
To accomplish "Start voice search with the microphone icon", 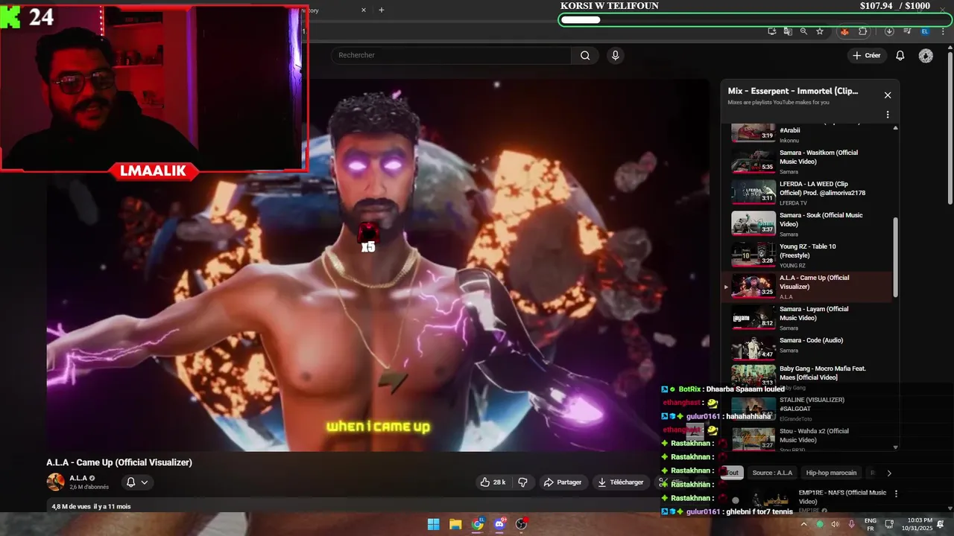I will (x=615, y=55).
